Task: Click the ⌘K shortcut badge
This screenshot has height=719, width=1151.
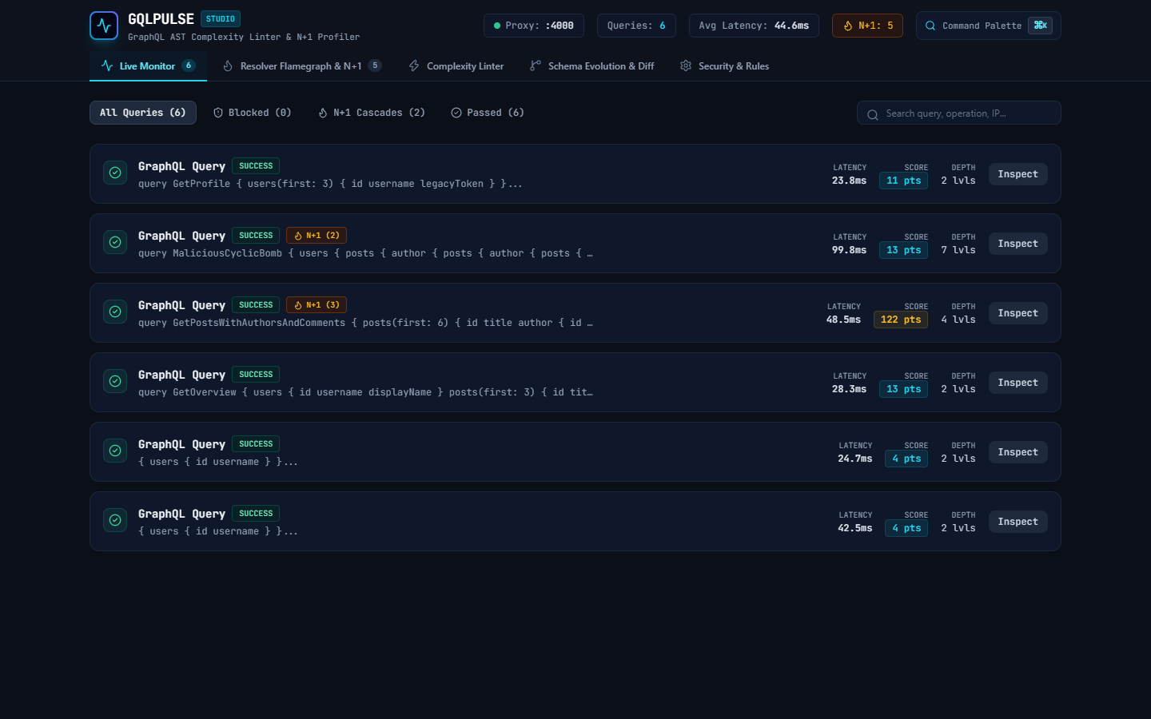Action: (x=1040, y=26)
